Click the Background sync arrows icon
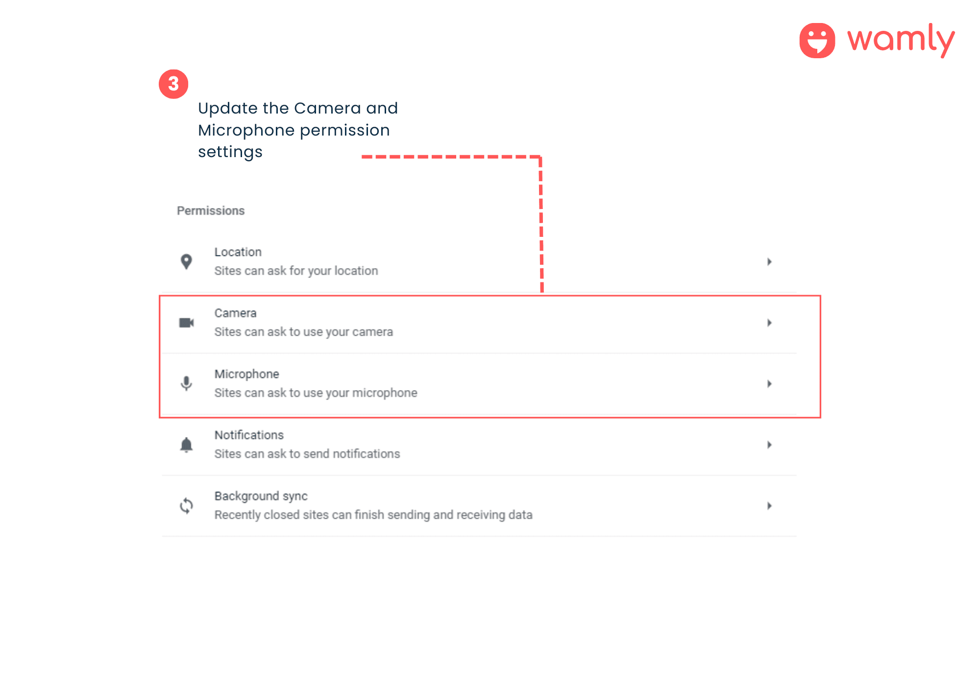980x692 pixels. (186, 506)
